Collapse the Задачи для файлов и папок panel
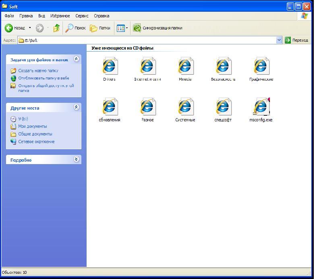Image resolution: width=315 pixels, height=279 pixels. pos(77,59)
